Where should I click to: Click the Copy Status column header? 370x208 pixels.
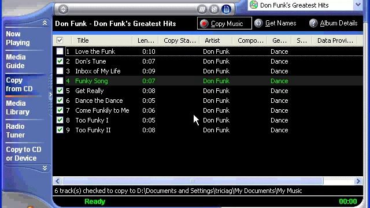[179, 40]
